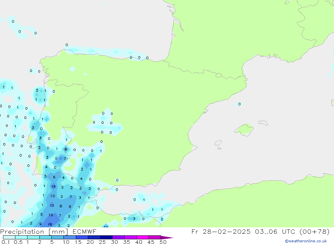This screenshot has height=244, width=334.
Task: Click the island of Mallorca
Action: pyautogui.click(x=244, y=129)
